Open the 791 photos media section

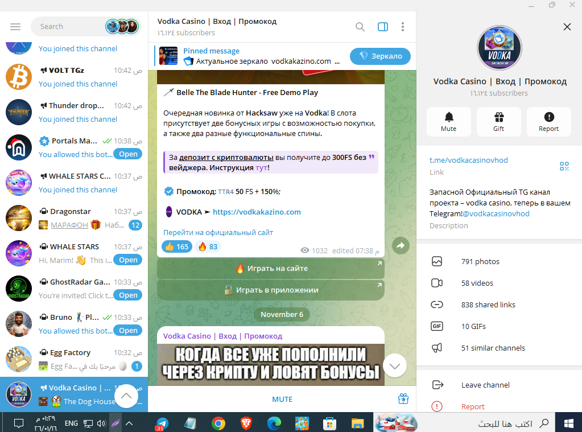coord(500,261)
